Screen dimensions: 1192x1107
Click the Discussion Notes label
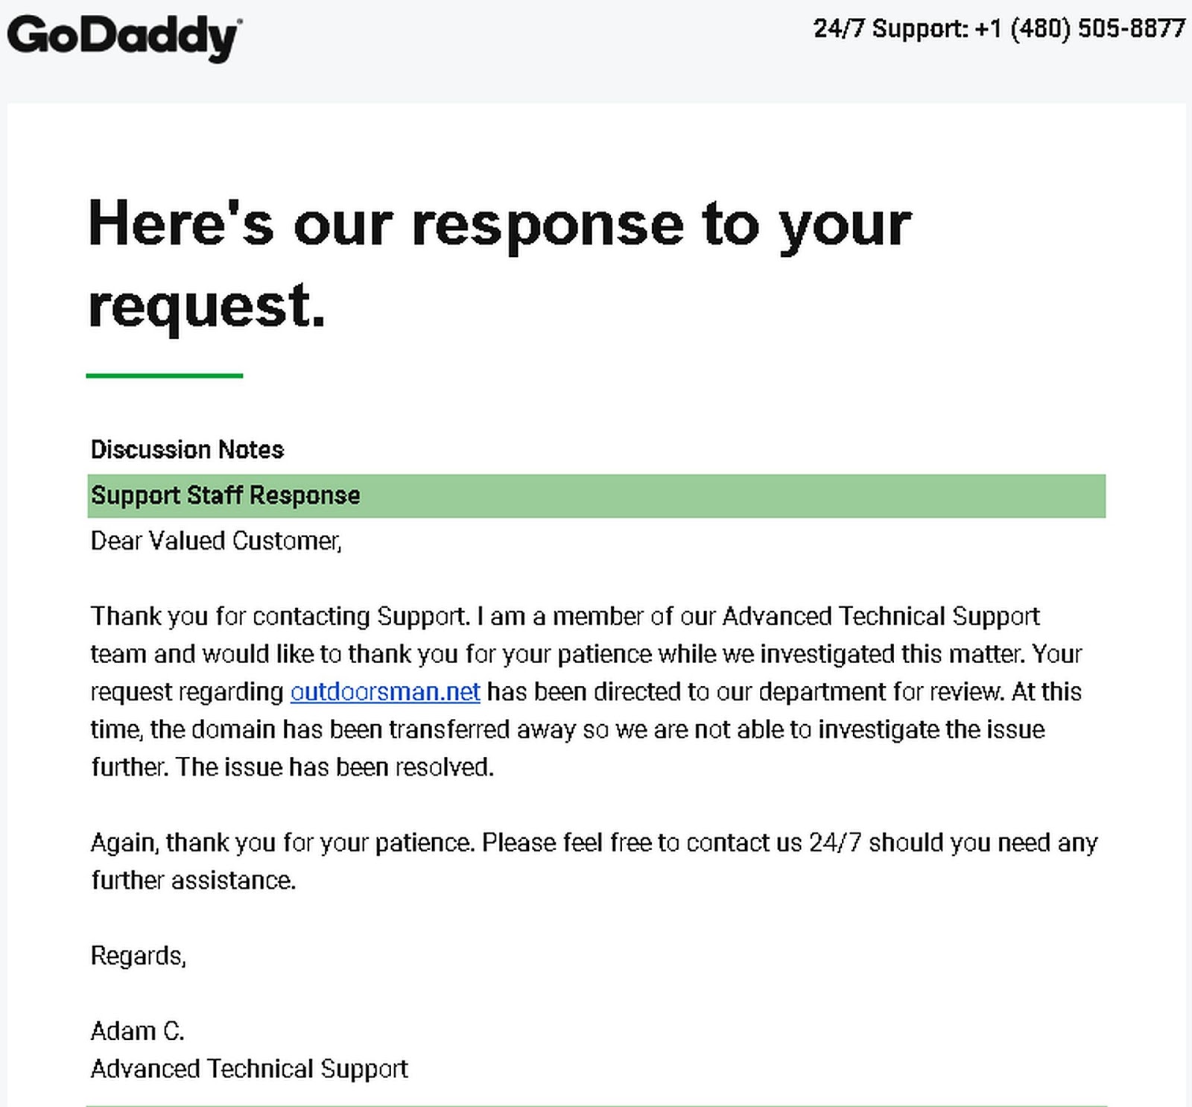coord(187,449)
